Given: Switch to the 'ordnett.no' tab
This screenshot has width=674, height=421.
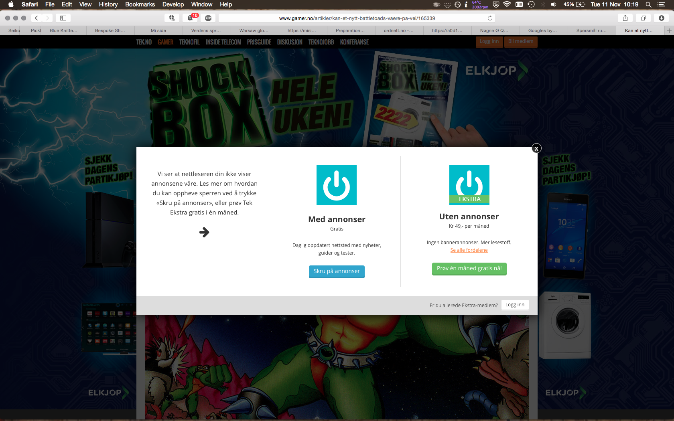Looking at the screenshot, I should (x=398, y=30).
